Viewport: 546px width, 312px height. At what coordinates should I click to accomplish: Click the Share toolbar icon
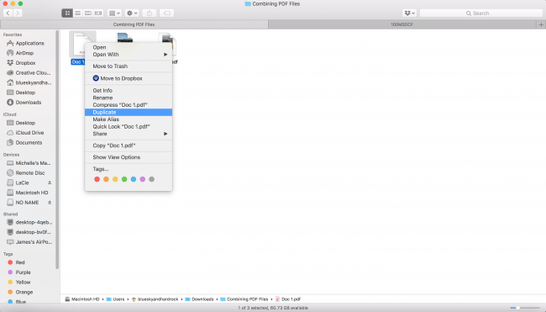pos(150,13)
